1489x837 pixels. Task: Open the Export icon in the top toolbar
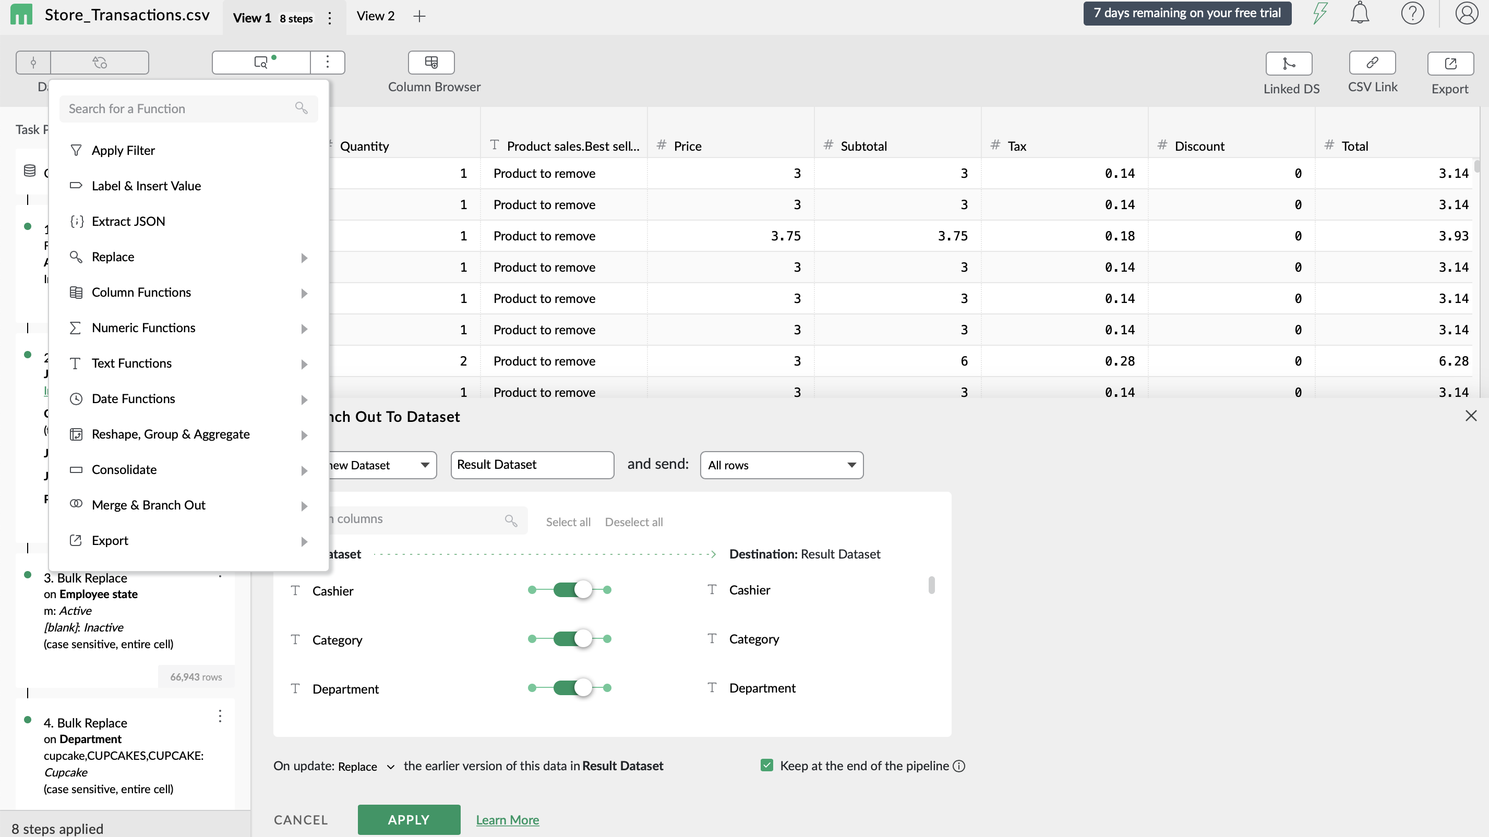[x=1450, y=64]
